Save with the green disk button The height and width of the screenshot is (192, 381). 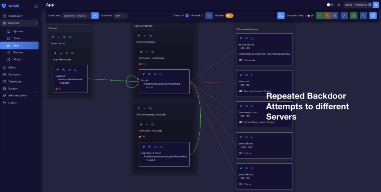[354, 15]
